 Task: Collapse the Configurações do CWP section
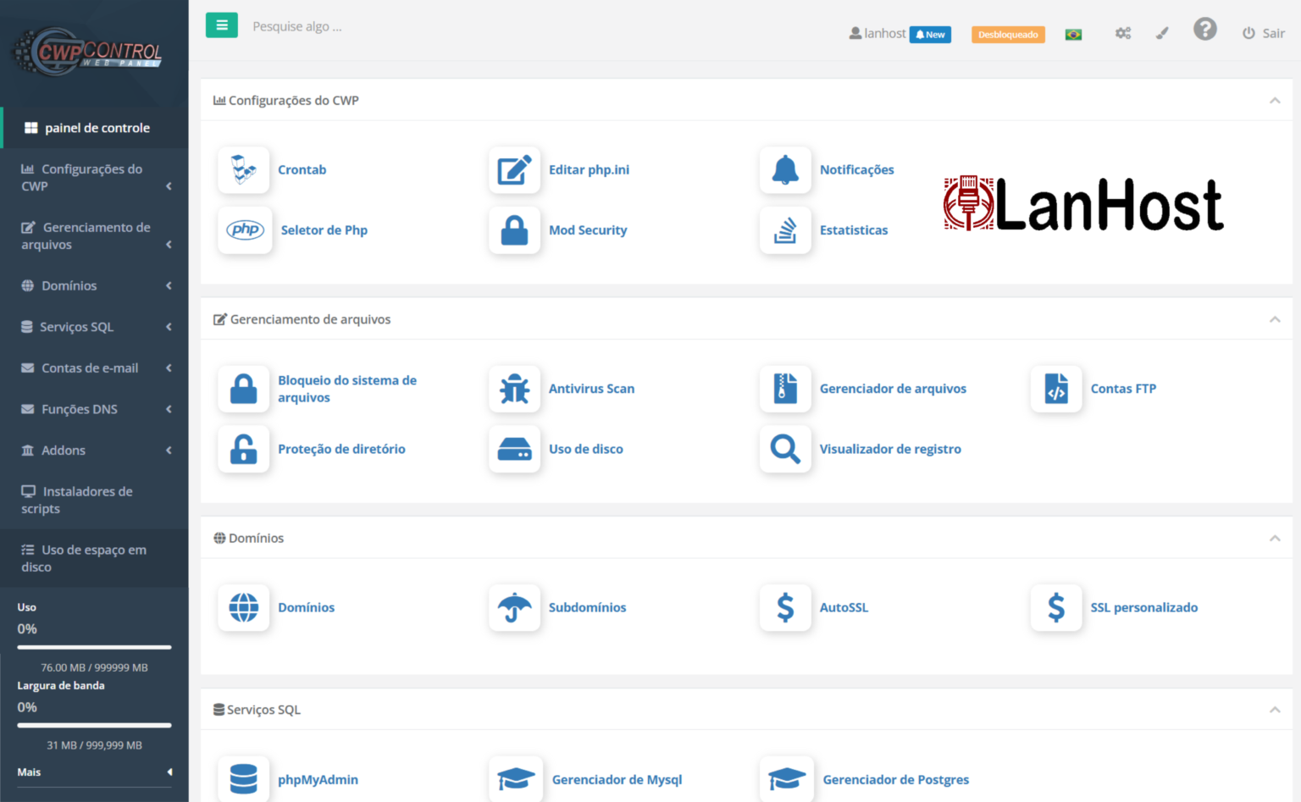point(1275,100)
